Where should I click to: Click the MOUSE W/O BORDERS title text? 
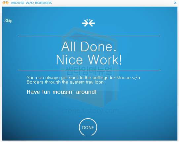point(31,3)
